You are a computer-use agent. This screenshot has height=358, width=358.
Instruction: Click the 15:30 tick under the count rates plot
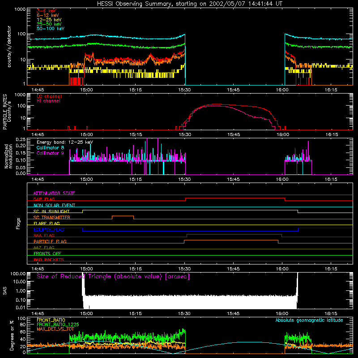tap(184, 90)
